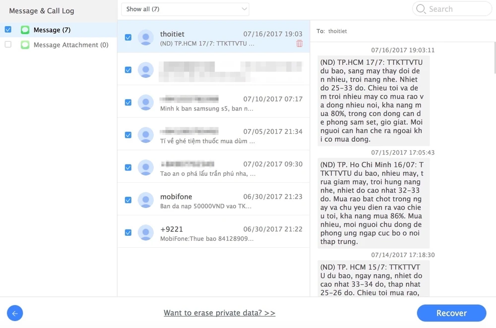Click the search magnifier icon
This screenshot has width=496, height=328.
421,9
